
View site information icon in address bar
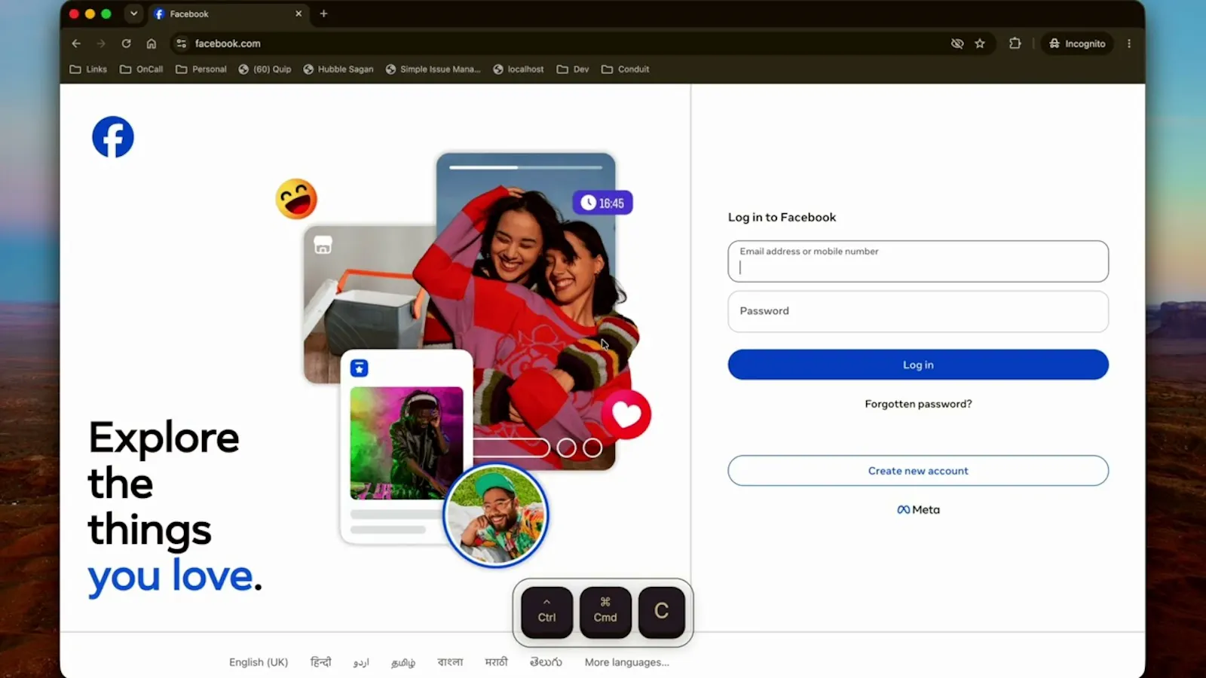point(181,44)
